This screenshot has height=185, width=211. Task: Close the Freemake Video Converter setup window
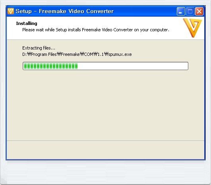199,11
